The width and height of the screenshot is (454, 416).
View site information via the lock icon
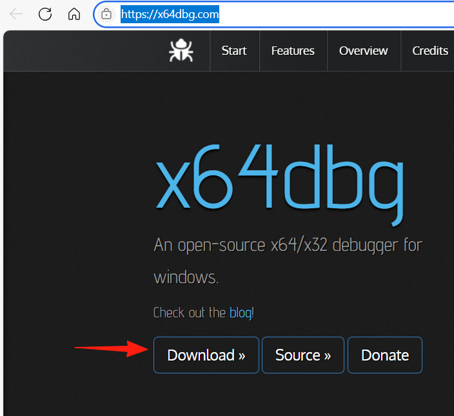coord(107,14)
